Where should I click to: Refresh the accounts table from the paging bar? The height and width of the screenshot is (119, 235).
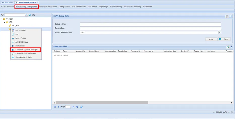[x=81, y=107]
